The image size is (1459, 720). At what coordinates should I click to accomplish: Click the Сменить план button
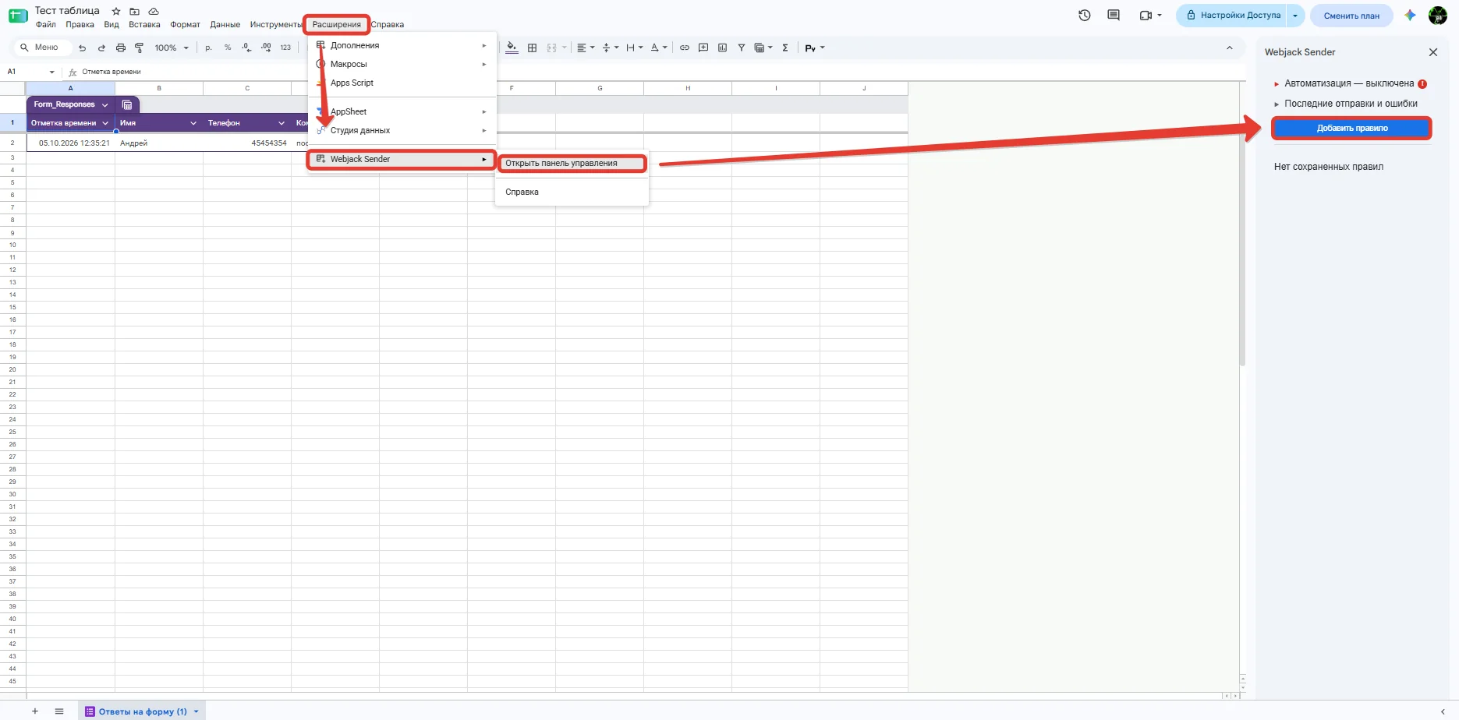[1351, 16]
